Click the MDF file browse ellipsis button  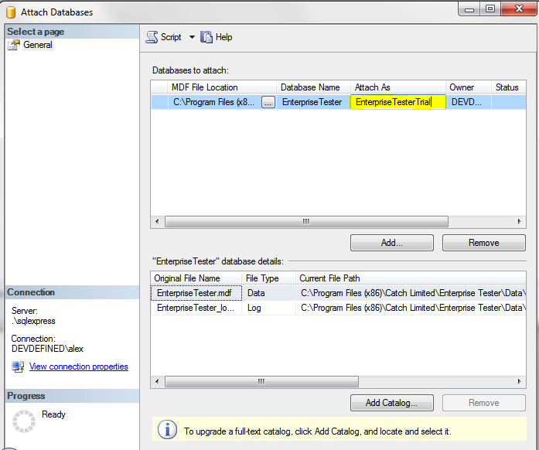pos(268,102)
